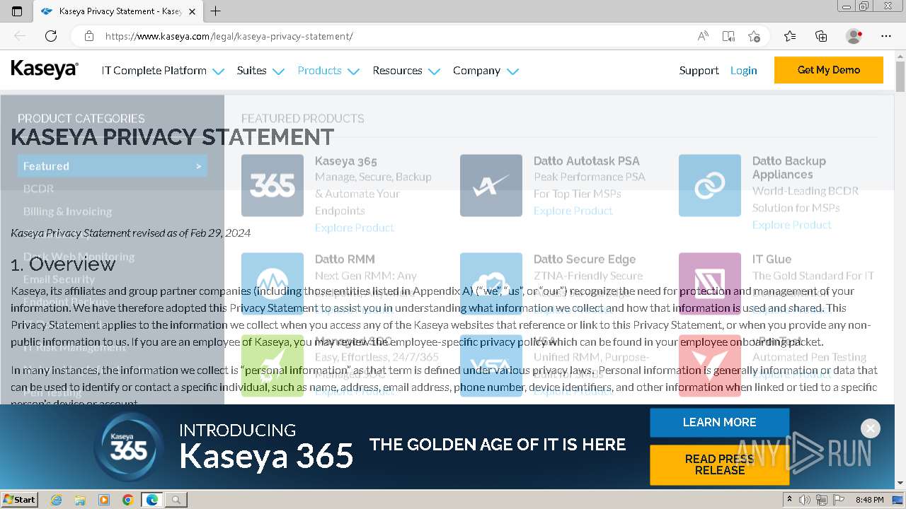Image resolution: width=906 pixels, height=509 pixels.
Task: Click the Datto RMM product title
Action: [x=345, y=259]
